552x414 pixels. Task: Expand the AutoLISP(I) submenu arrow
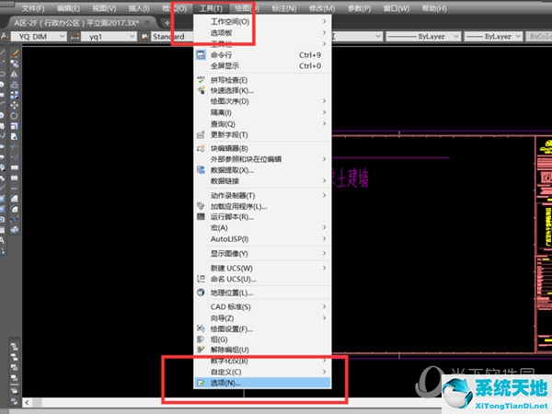(x=324, y=239)
